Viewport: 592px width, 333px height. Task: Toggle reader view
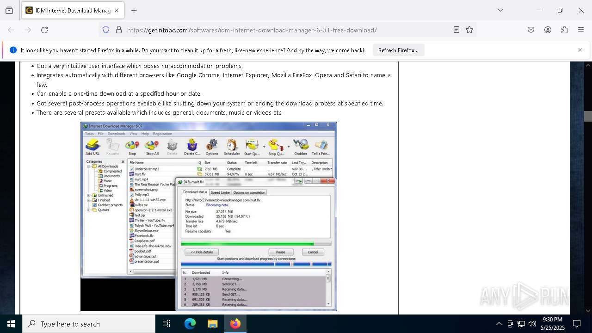tap(456, 30)
